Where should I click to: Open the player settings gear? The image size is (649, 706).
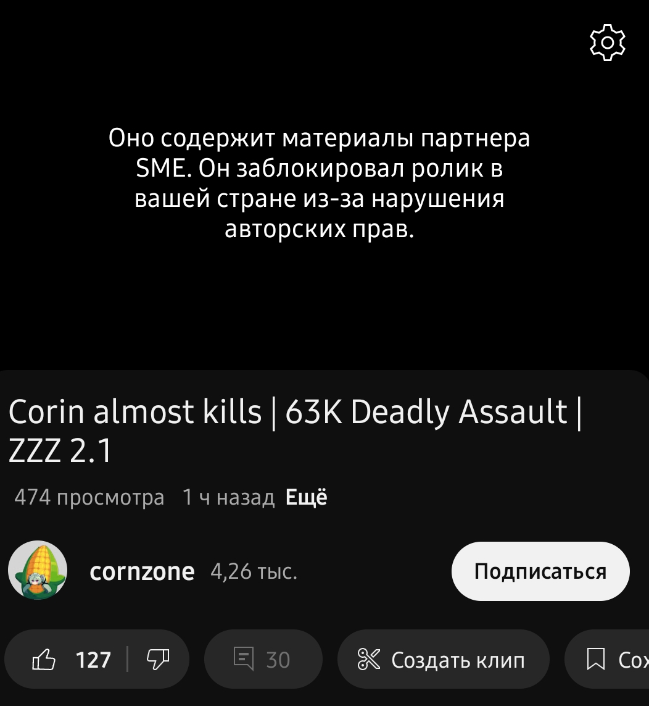[607, 43]
